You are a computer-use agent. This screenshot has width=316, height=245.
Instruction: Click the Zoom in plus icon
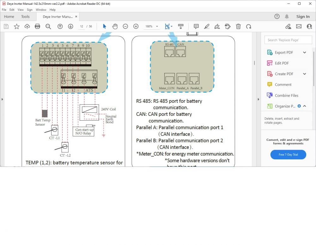(136, 26)
